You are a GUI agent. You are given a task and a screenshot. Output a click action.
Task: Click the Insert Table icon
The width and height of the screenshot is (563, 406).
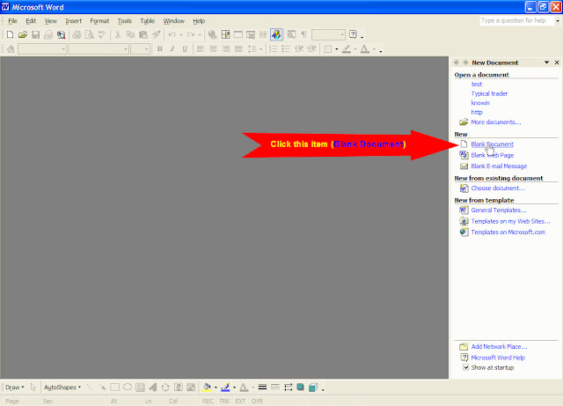click(238, 34)
